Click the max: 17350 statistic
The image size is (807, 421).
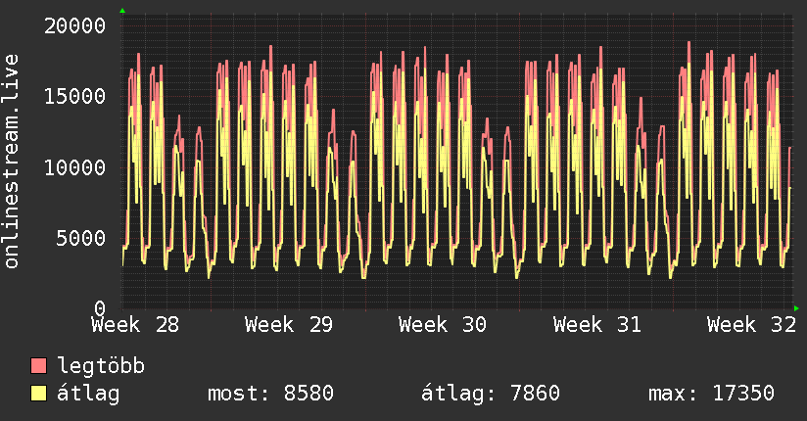click(x=711, y=394)
